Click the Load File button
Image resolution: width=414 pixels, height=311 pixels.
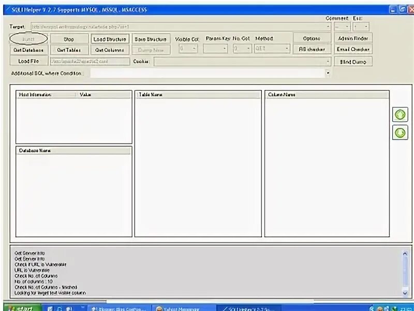pos(28,61)
